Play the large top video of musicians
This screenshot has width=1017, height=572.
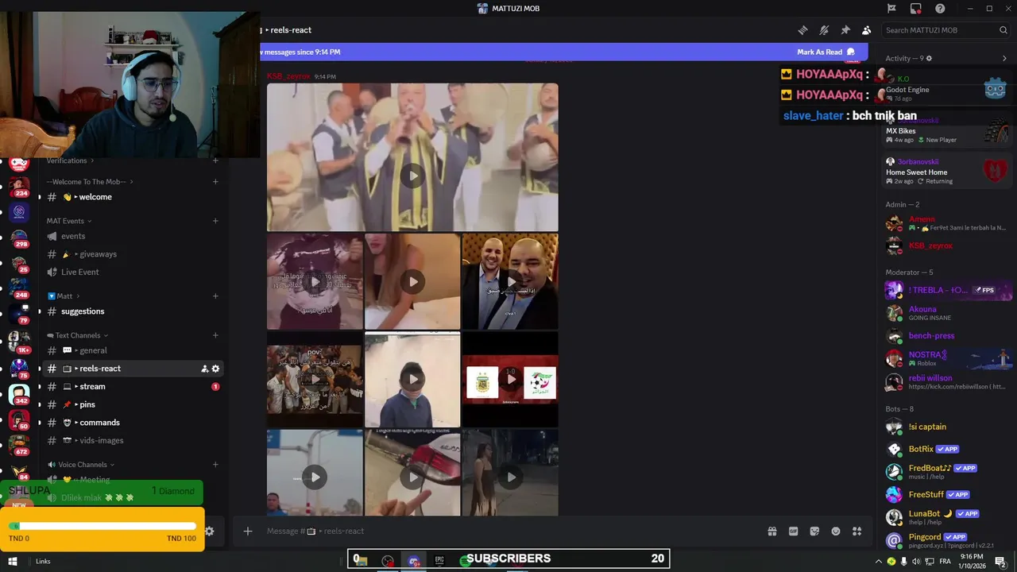[x=412, y=176]
